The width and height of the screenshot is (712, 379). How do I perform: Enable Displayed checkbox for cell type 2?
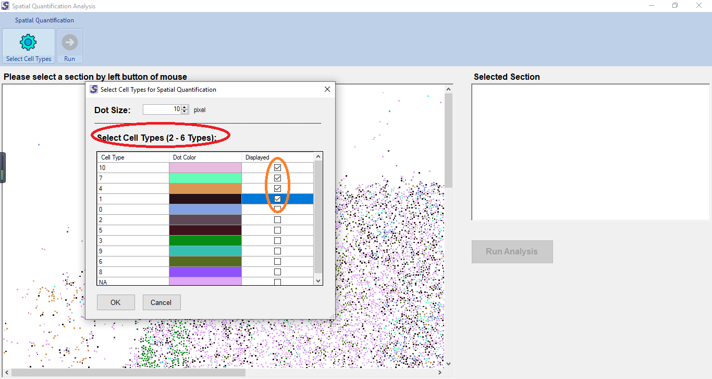point(277,220)
